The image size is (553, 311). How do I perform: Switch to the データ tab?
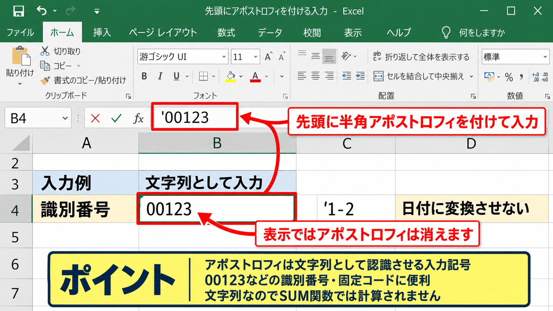(x=270, y=32)
